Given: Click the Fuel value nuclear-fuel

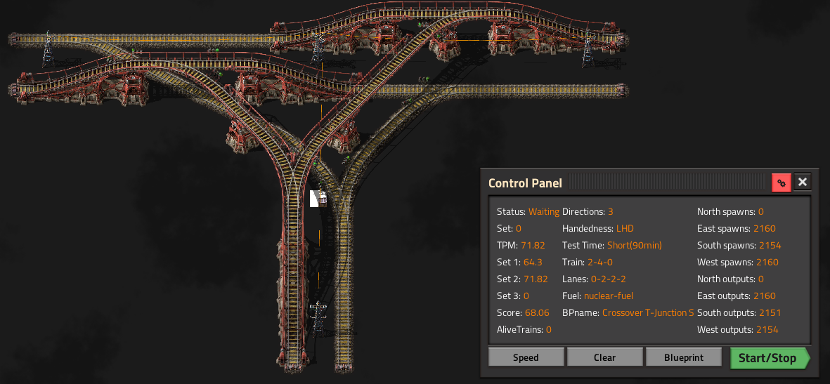Looking at the screenshot, I should coord(608,296).
